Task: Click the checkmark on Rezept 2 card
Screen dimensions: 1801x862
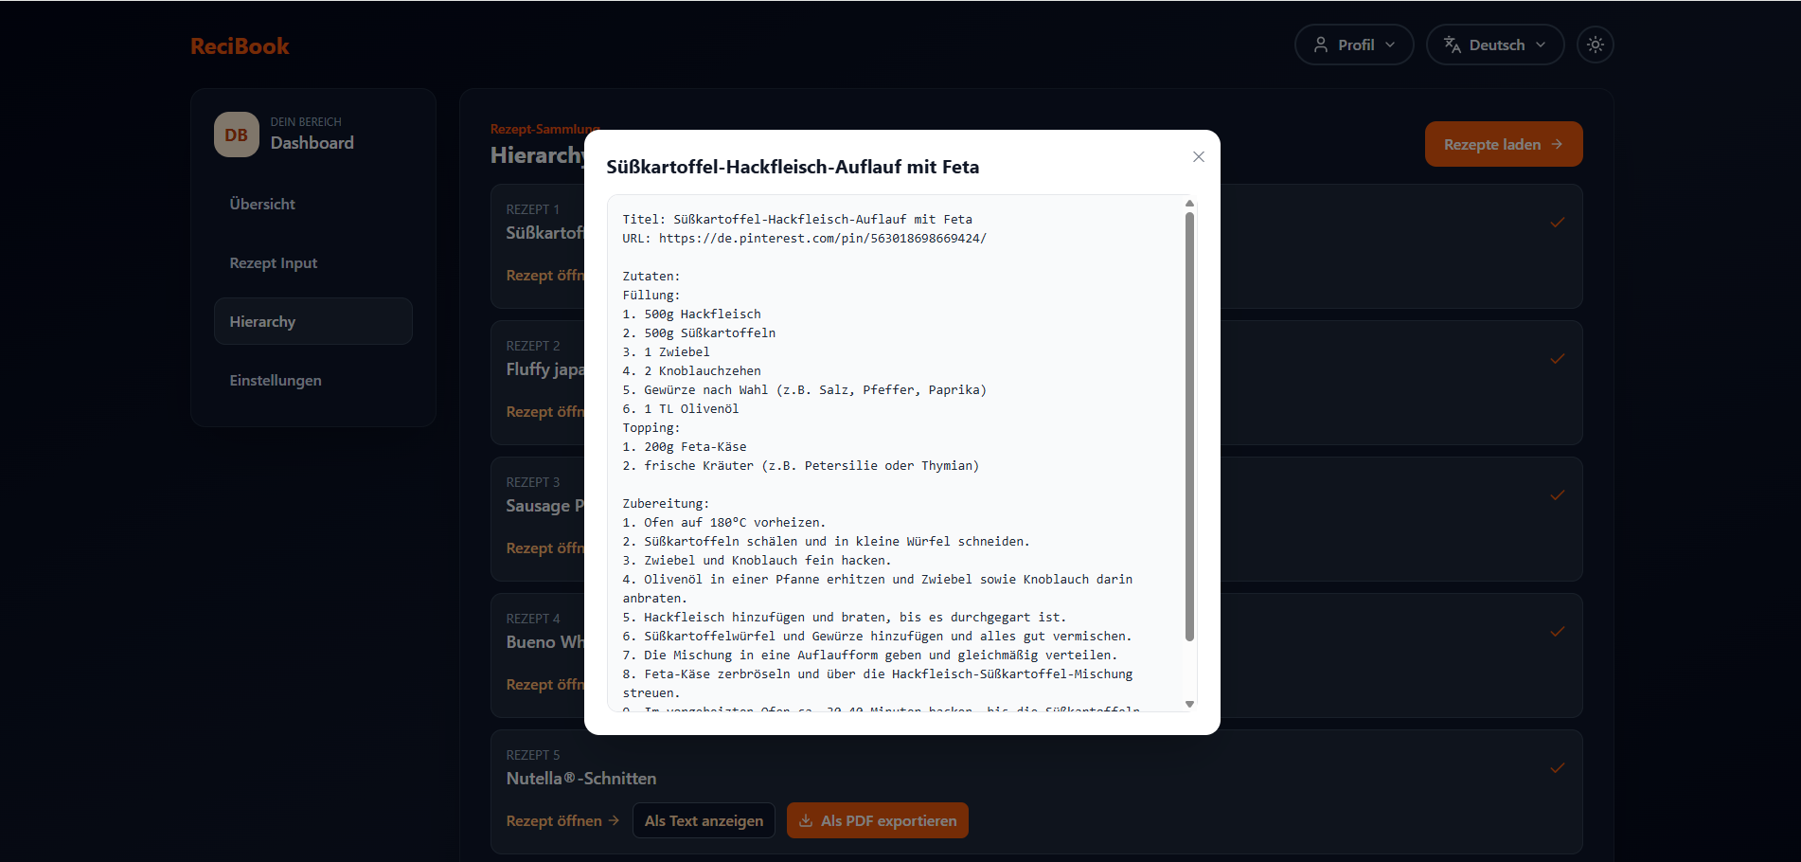Action: [1557, 359]
